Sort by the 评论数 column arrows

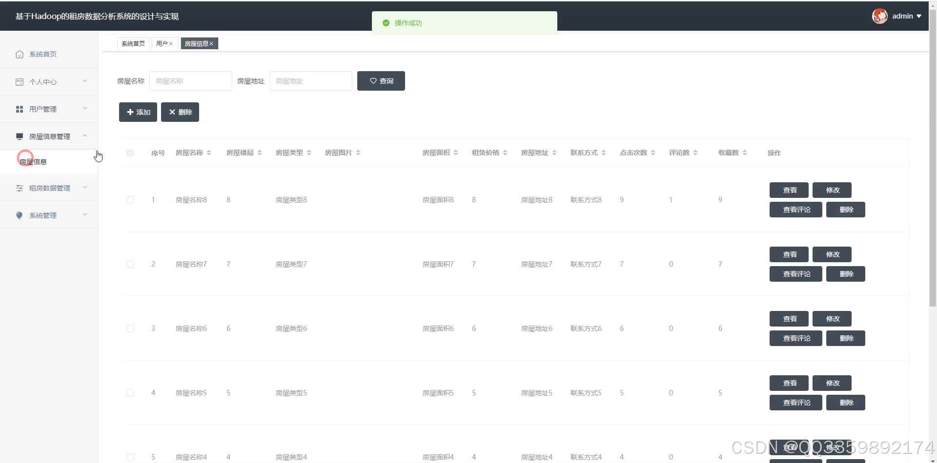point(695,153)
